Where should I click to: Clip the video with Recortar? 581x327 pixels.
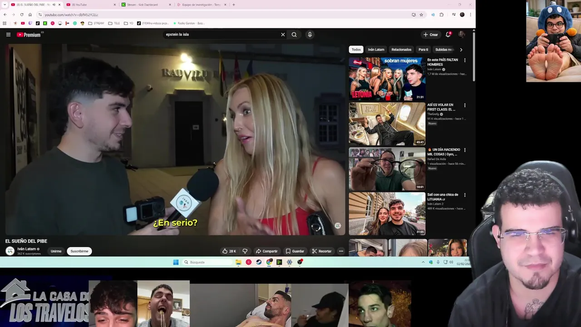321,251
